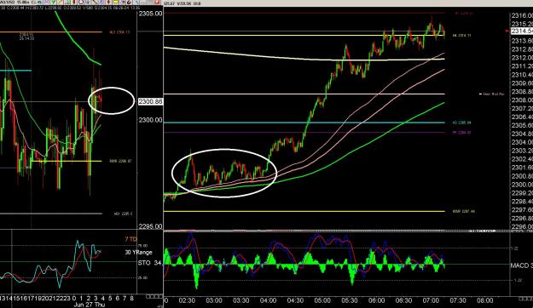
Task: Click the HS1 level label at left chart bottom
Action: pos(123,214)
